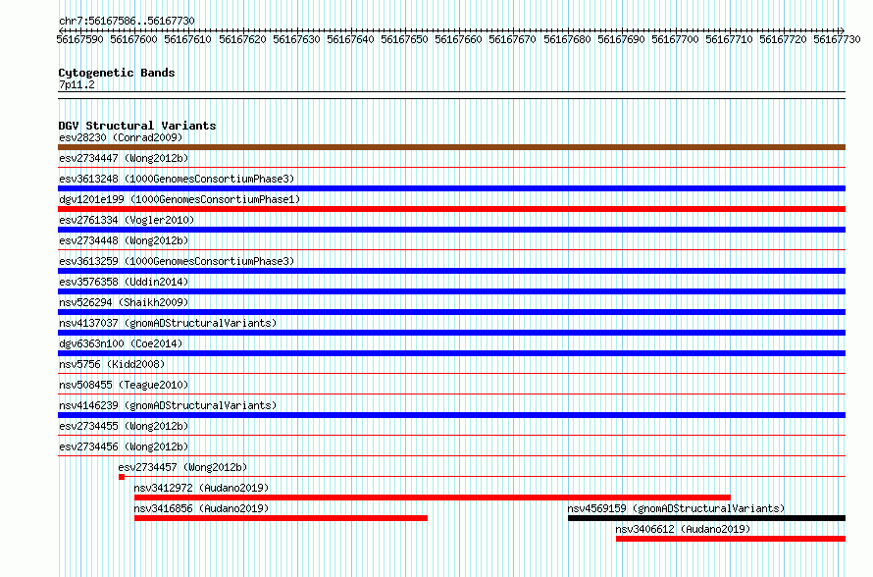Click the esv3576358 blue variant bar
Image resolution: width=873 pixels, height=577 pixels.
[451, 291]
